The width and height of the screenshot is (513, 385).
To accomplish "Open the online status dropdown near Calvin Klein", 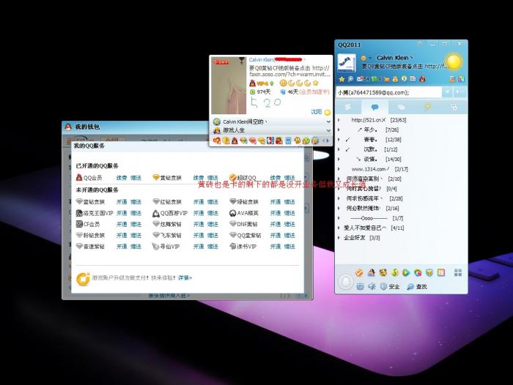I will 365,58.
